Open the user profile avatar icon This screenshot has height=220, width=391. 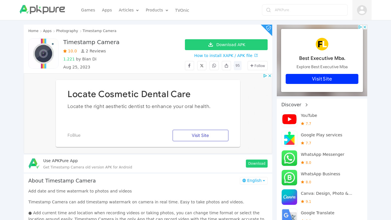click(362, 10)
